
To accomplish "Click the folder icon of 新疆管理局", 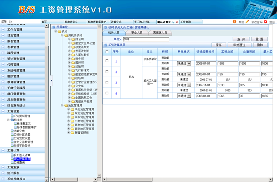I will (x=72, y=133).
